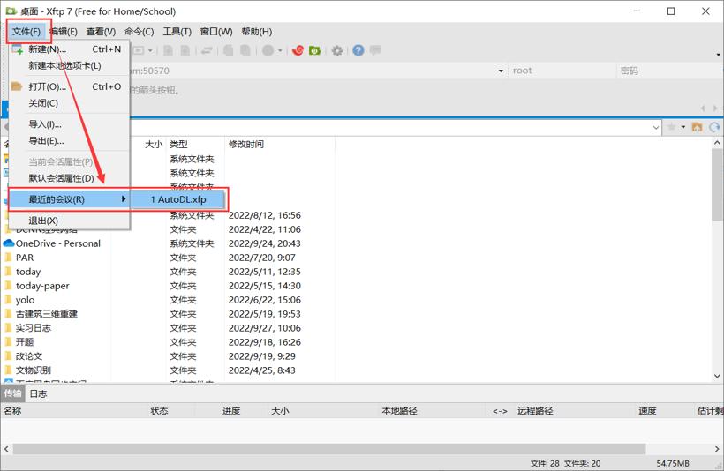Open the 工具(T) menu
The image size is (724, 471).
coord(177,32)
